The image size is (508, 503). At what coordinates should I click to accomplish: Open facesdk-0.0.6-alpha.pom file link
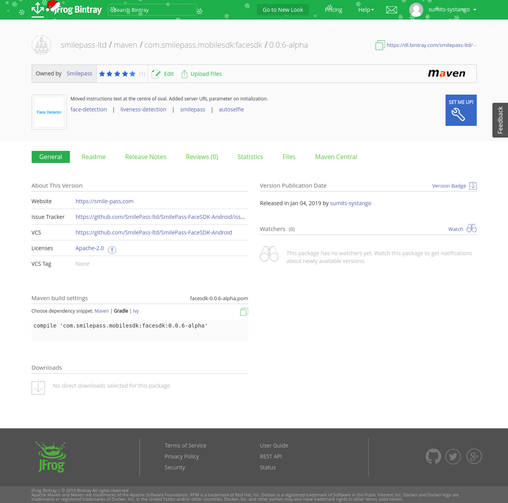[x=219, y=298]
